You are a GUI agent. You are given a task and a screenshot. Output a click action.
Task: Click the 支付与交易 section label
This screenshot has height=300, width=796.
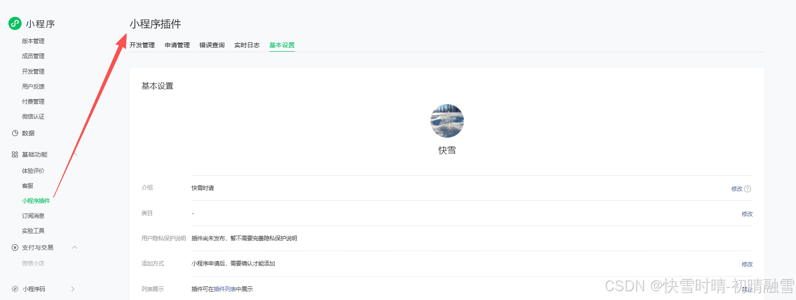37,247
